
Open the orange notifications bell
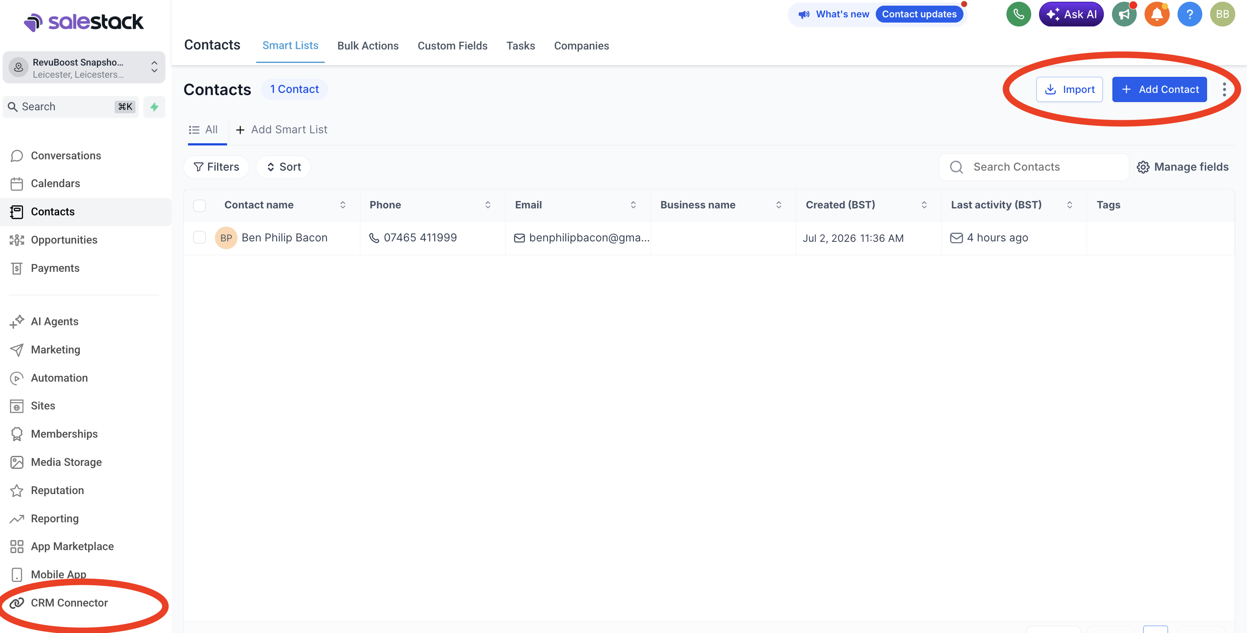tap(1157, 14)
